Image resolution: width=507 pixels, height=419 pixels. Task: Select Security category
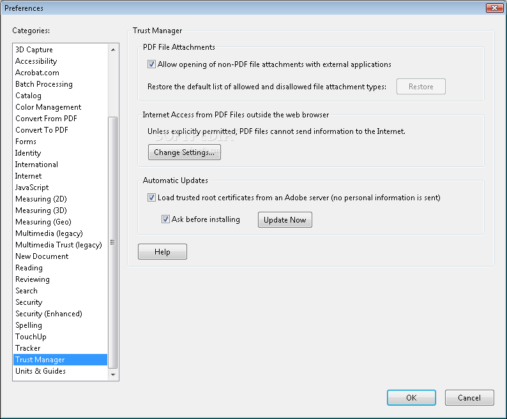[x=60, y=302]
